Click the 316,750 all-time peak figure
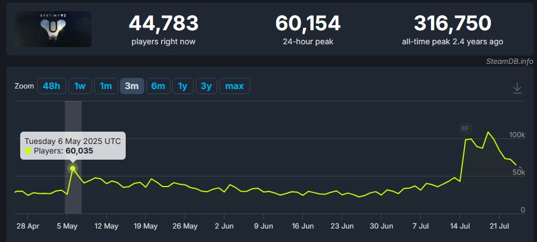Viewport: 537px width, 242px height. point(452,24)
